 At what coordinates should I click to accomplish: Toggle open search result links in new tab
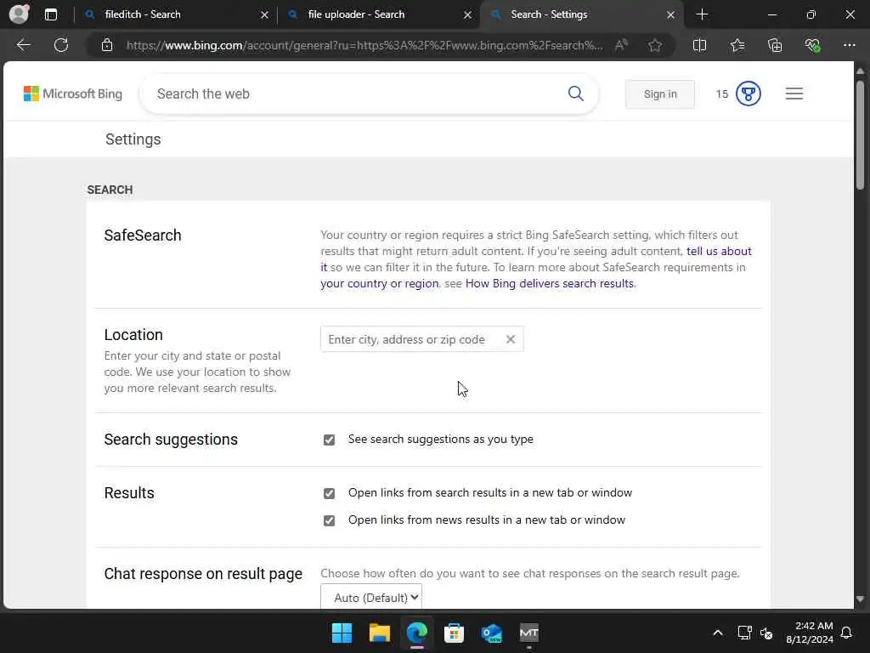(x=329, y=493)
